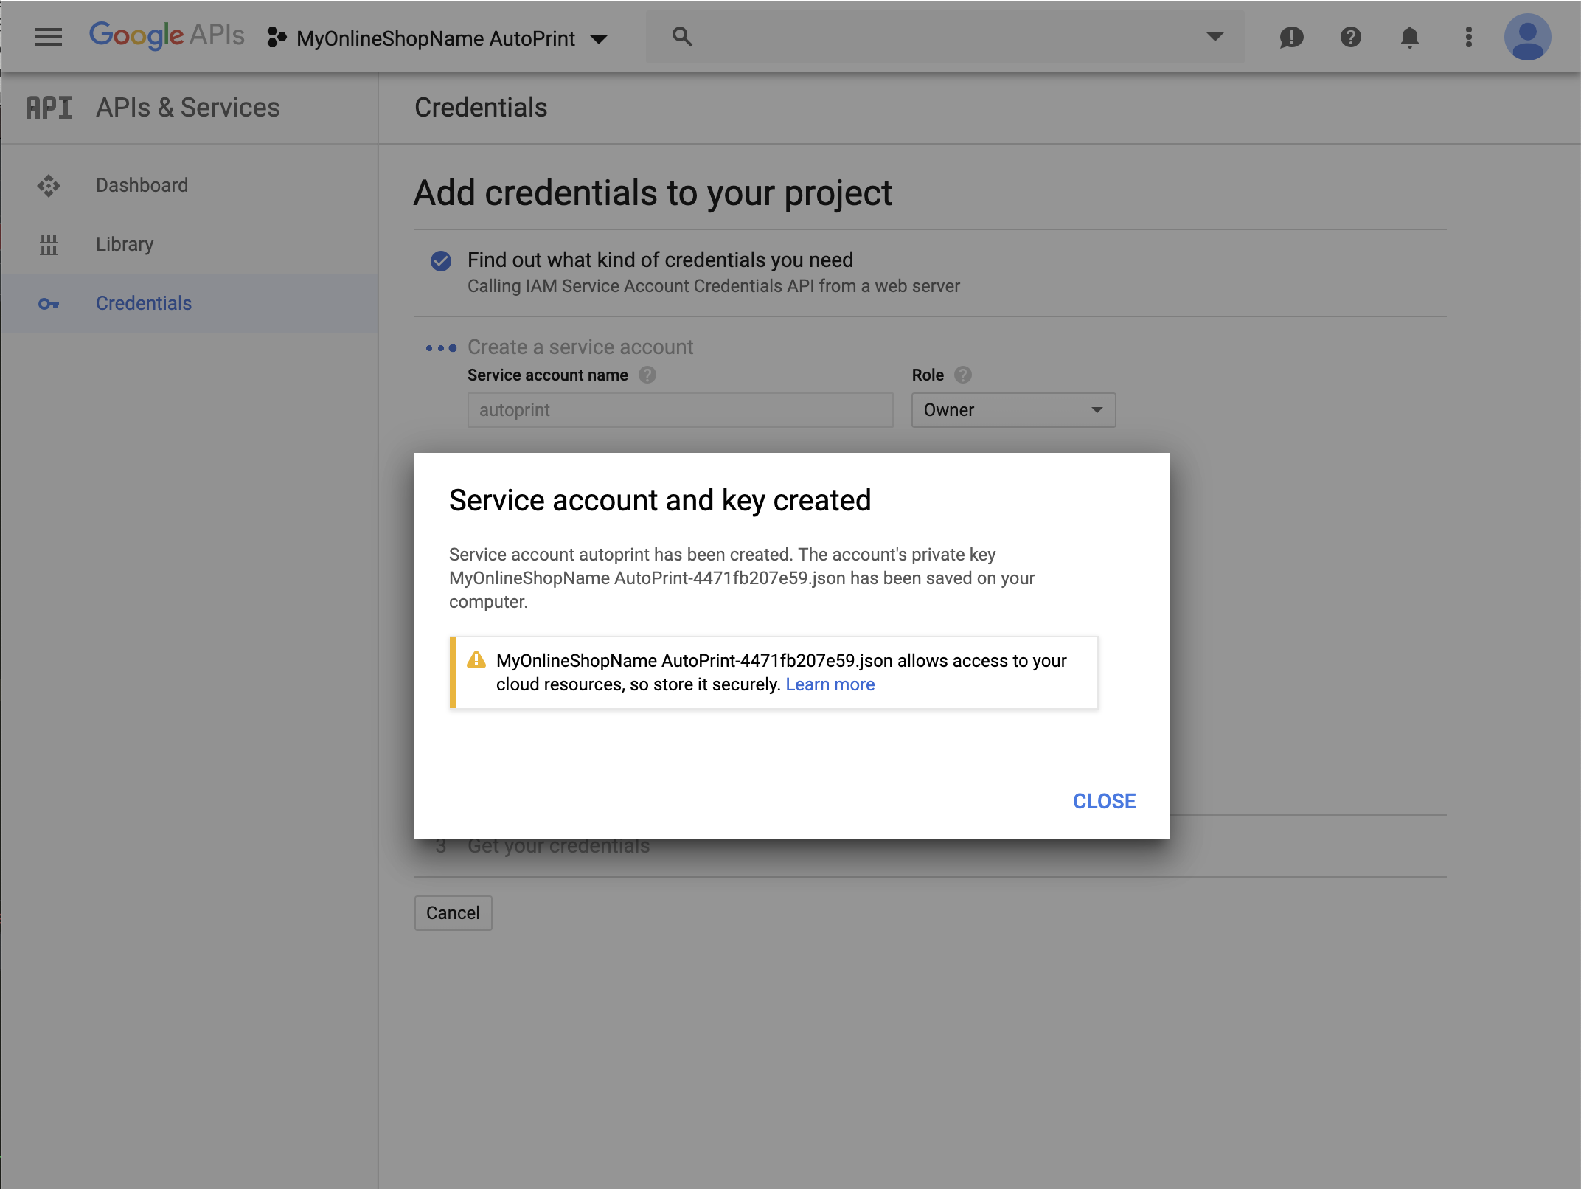The image size is (1581, 1189).
Task: Expand the search bar dropdown arrow
Action: point(1215,37)
